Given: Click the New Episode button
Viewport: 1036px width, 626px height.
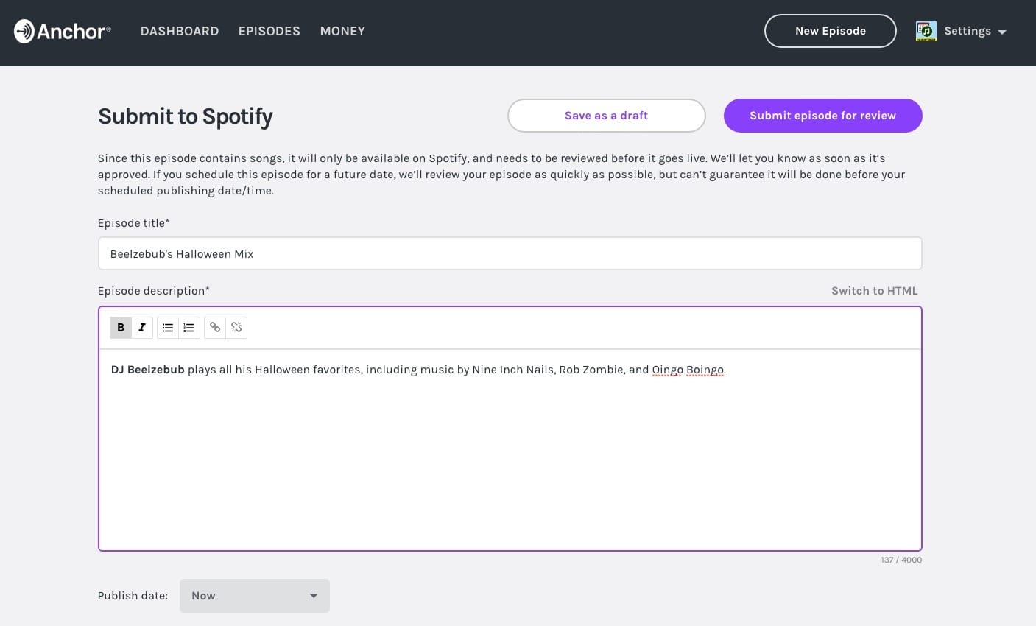Looking at the screenshot, I should 830,31.
